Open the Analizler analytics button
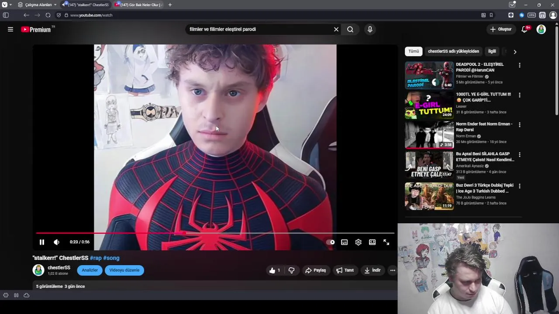The image size is (559, 314). pos(90,270)
